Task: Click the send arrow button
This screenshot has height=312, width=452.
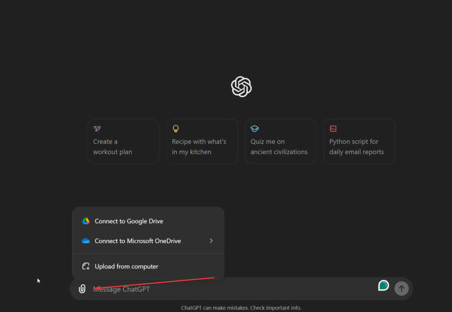Action: coord(401,288)
